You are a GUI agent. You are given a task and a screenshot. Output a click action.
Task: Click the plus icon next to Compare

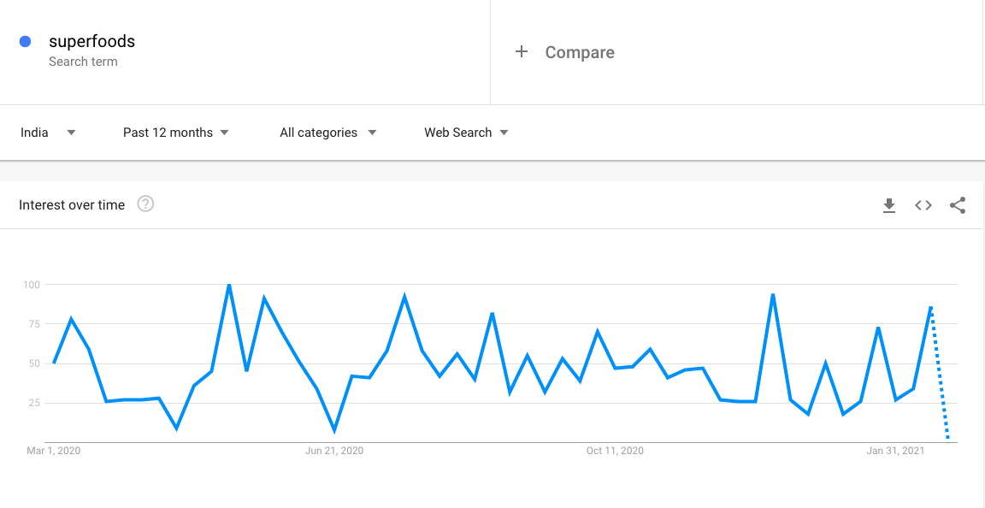pyautogui.click(x=522, y=52)
